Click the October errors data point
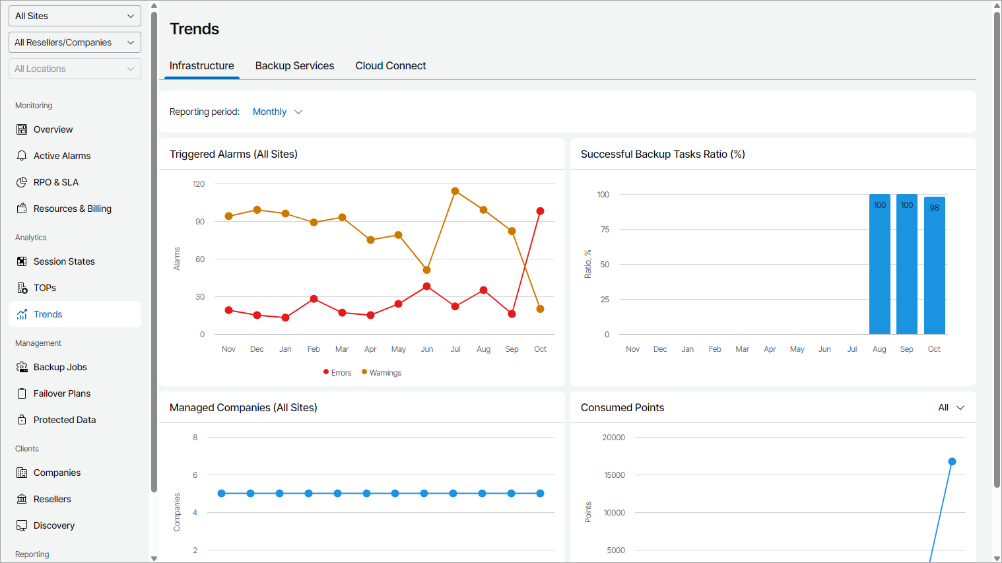 click(540, 211)
